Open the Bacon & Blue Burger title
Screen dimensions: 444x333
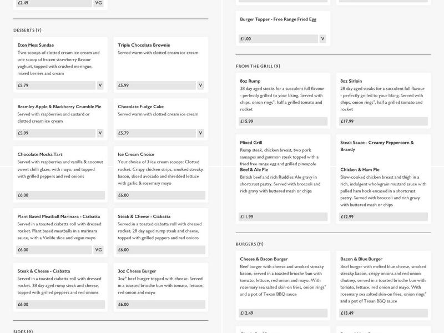click(361, 259)
